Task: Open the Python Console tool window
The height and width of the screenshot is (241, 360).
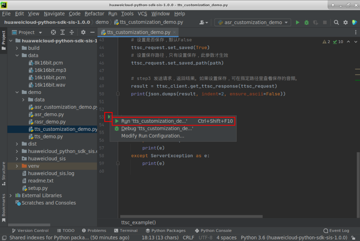Action: pyautogui.click(x=213, y=231)
